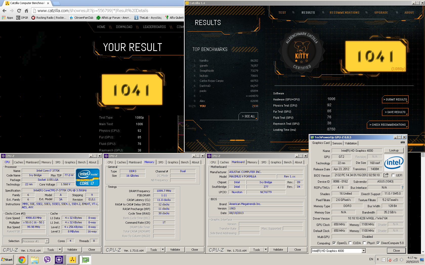This screenshot has width=425, height=265.
Task: Click the Windows Start button
Action: click(x=7, y=259)
